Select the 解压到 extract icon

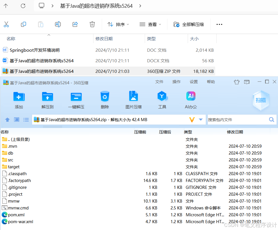pos(47,99)
